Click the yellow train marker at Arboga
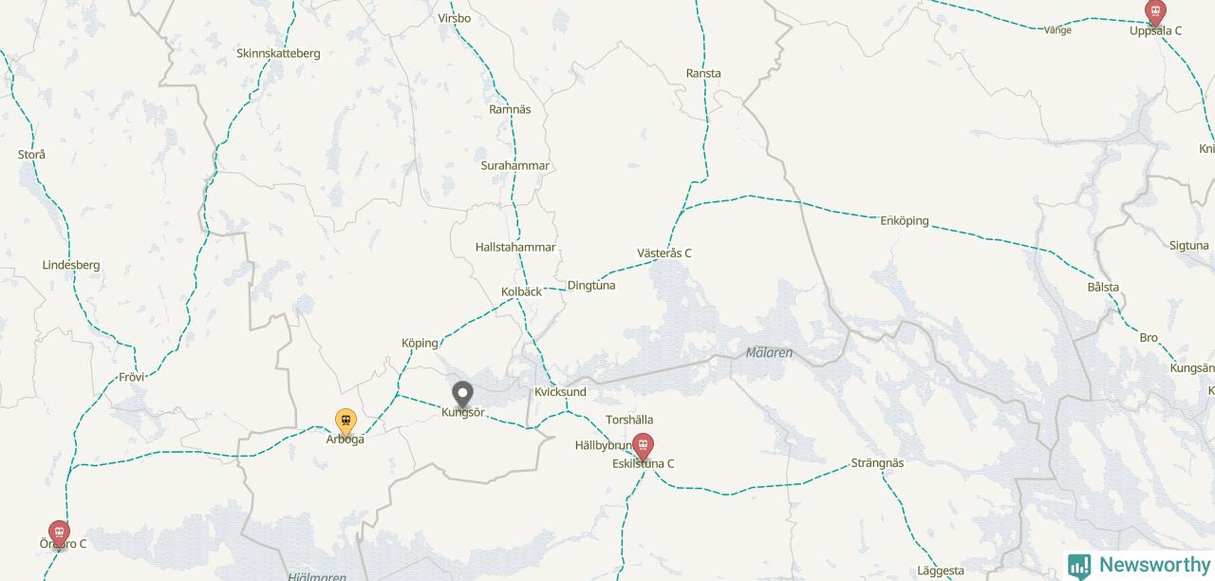1215x581 pixels. click(346, 422)
